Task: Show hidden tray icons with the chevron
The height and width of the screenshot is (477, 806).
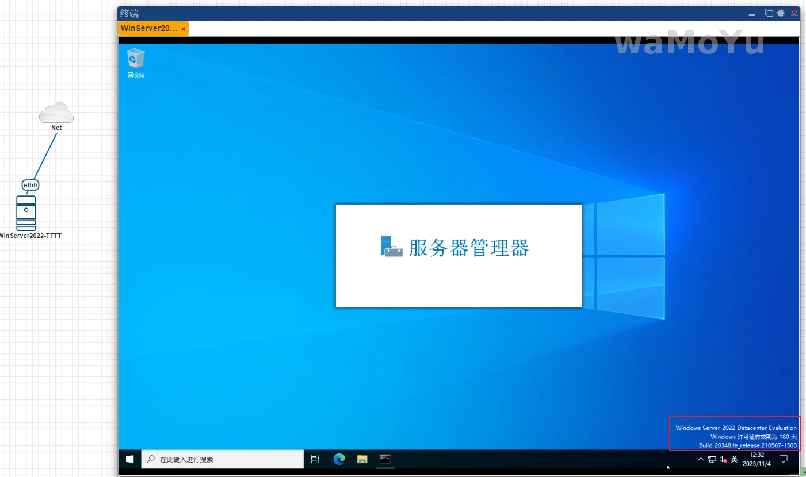Action: tap(701, 460)
